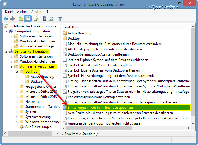This screenshot has width=198, height=145.
Task: Click right arrow of settings list horizontal scrollbar
Action: 188,128
